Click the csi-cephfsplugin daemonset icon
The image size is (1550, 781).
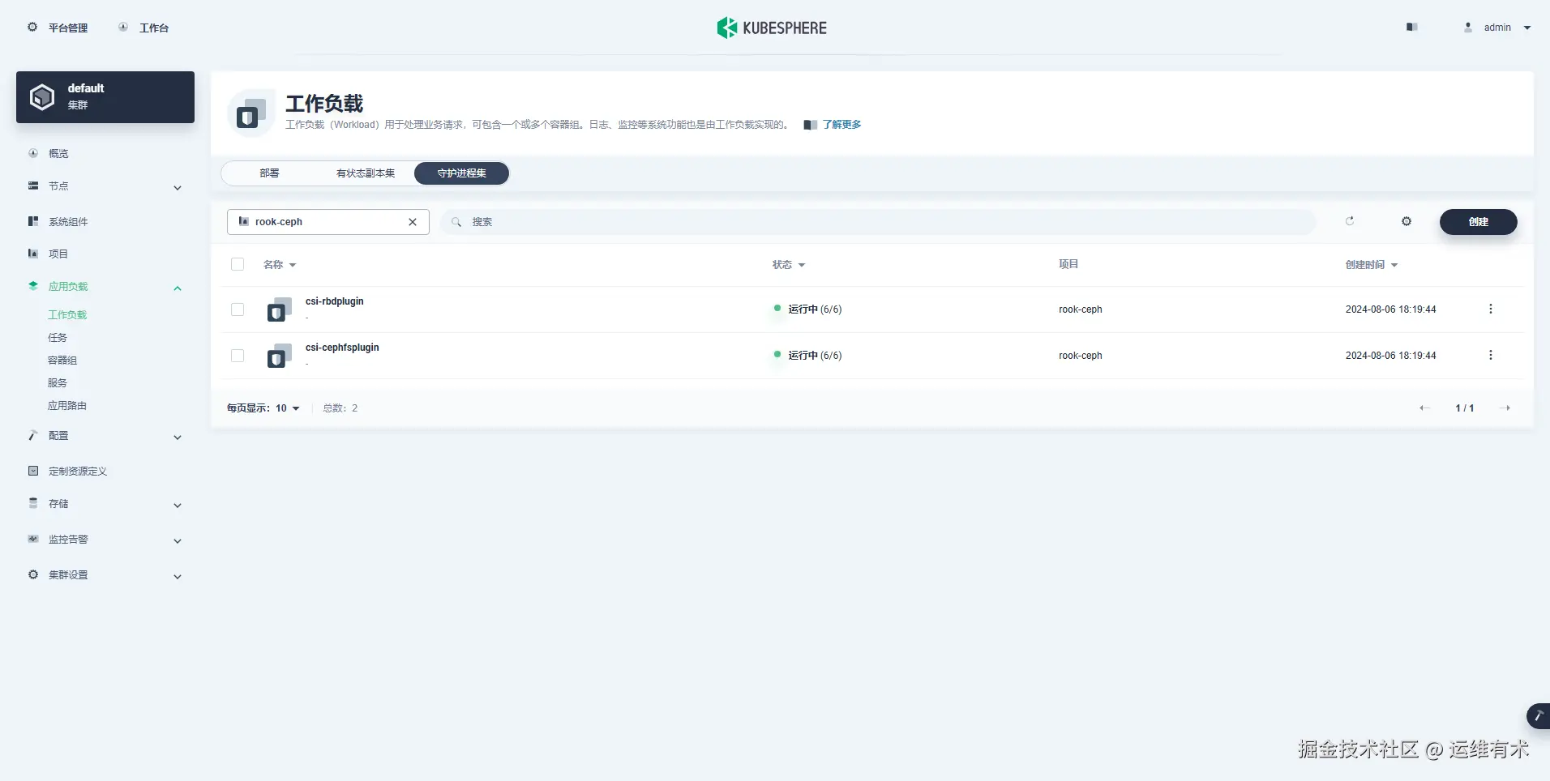280,356
